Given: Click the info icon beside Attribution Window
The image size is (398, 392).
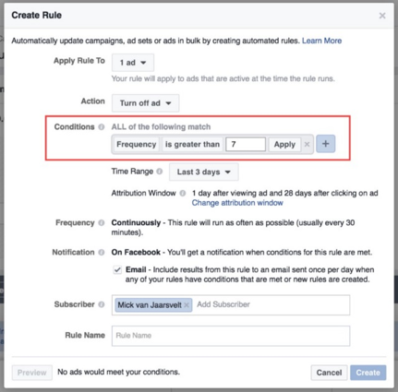Looking at the screenshot, I should (x=183, y=193).
